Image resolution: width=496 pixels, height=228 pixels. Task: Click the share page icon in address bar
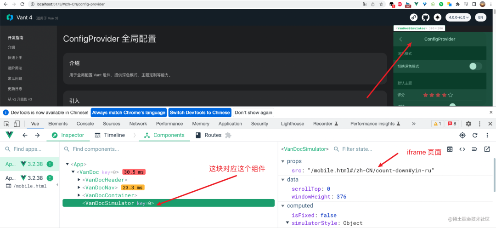pyautogui.click(x=373, y=4)
